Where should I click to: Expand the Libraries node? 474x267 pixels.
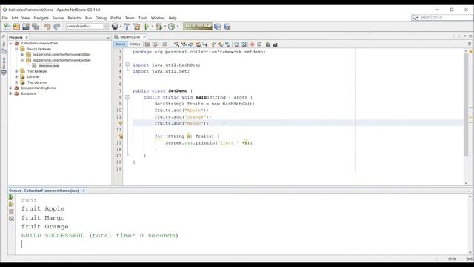tap(16, 76)
